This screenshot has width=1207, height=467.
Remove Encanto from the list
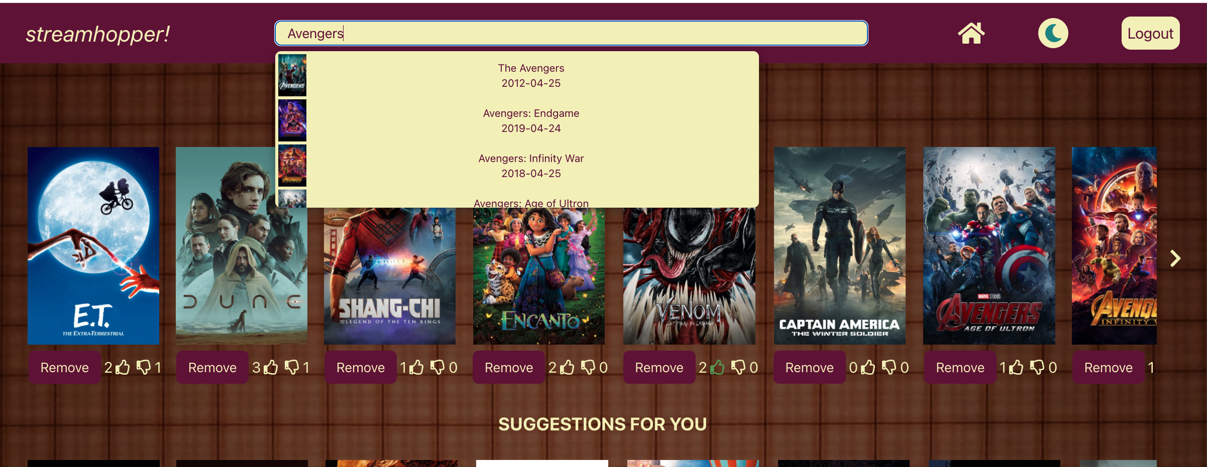[x=508, y=368]
